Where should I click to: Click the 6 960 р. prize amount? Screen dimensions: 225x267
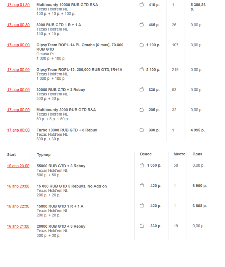(200, 186)
